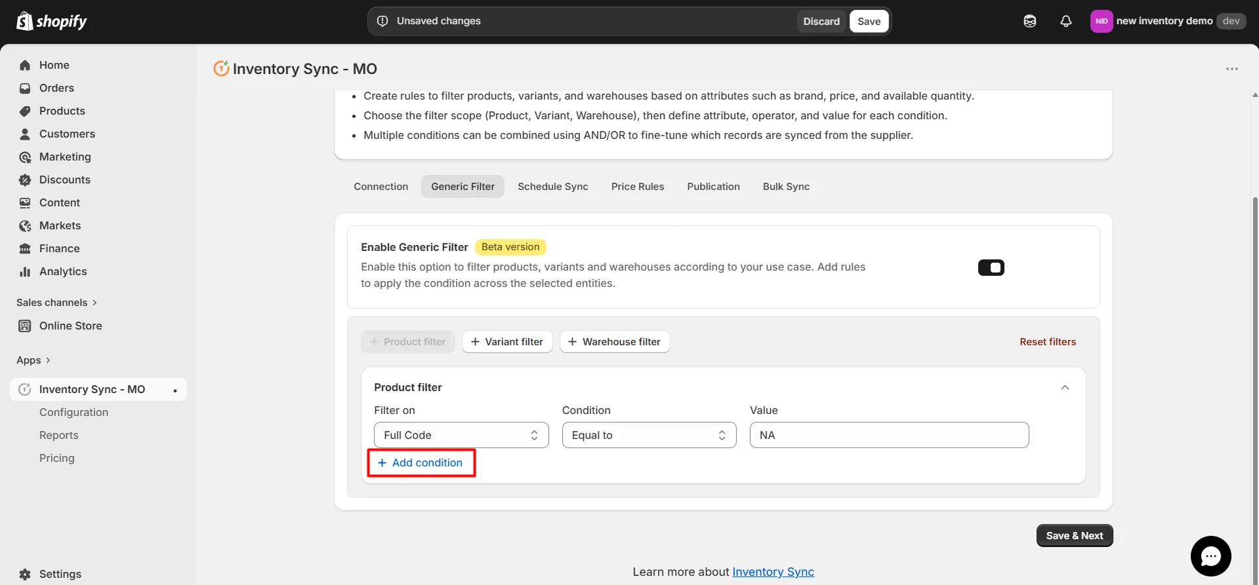Select the Online Store icon
Viewport: 1259px width, 585px height.
[25, 326]
